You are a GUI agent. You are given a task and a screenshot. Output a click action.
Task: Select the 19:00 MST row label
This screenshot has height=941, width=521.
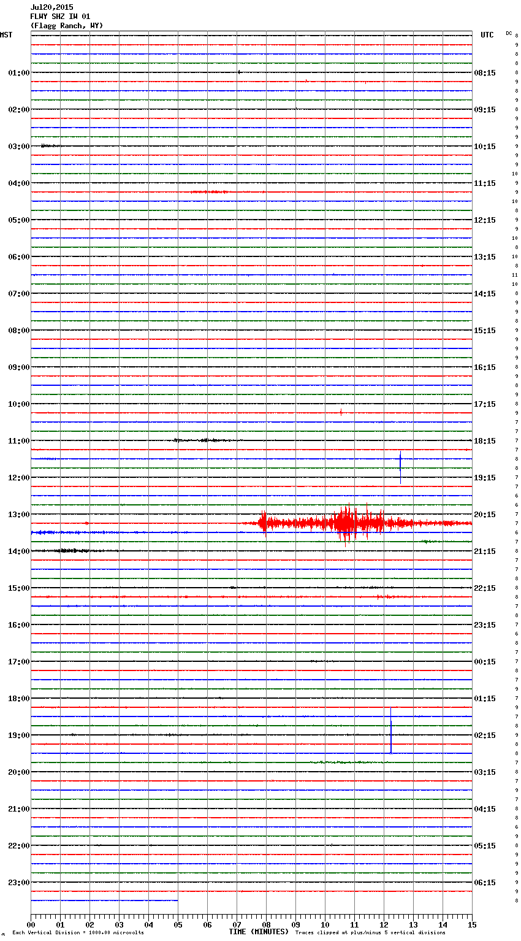[19, 736]
